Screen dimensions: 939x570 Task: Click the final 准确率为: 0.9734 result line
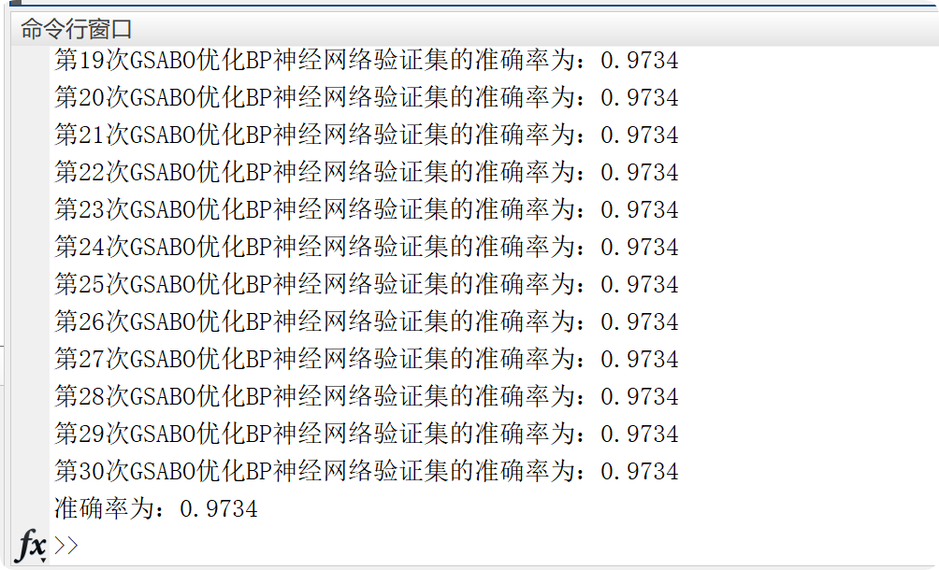pyautogui.click(x=155, y=508)
